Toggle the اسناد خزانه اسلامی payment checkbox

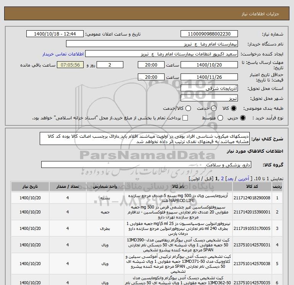pos(185,118)
